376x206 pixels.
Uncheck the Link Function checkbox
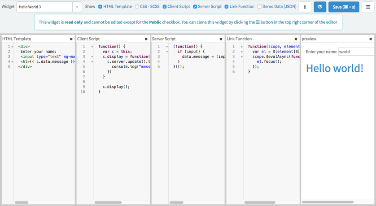pyautogui.click(x=227, y=7)
